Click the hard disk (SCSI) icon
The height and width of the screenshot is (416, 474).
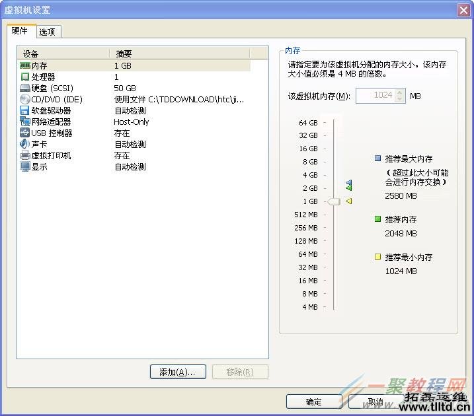(x=24, y=88)
